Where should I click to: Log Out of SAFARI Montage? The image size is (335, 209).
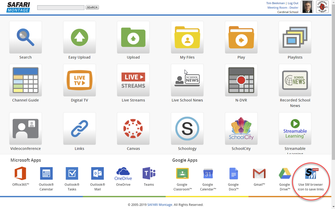293,3
